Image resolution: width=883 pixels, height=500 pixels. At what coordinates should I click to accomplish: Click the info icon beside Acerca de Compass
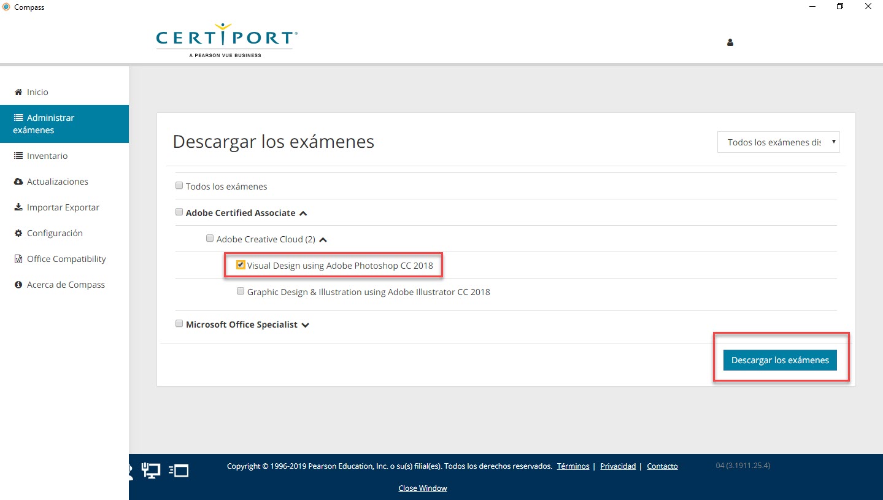pos(18,285)
